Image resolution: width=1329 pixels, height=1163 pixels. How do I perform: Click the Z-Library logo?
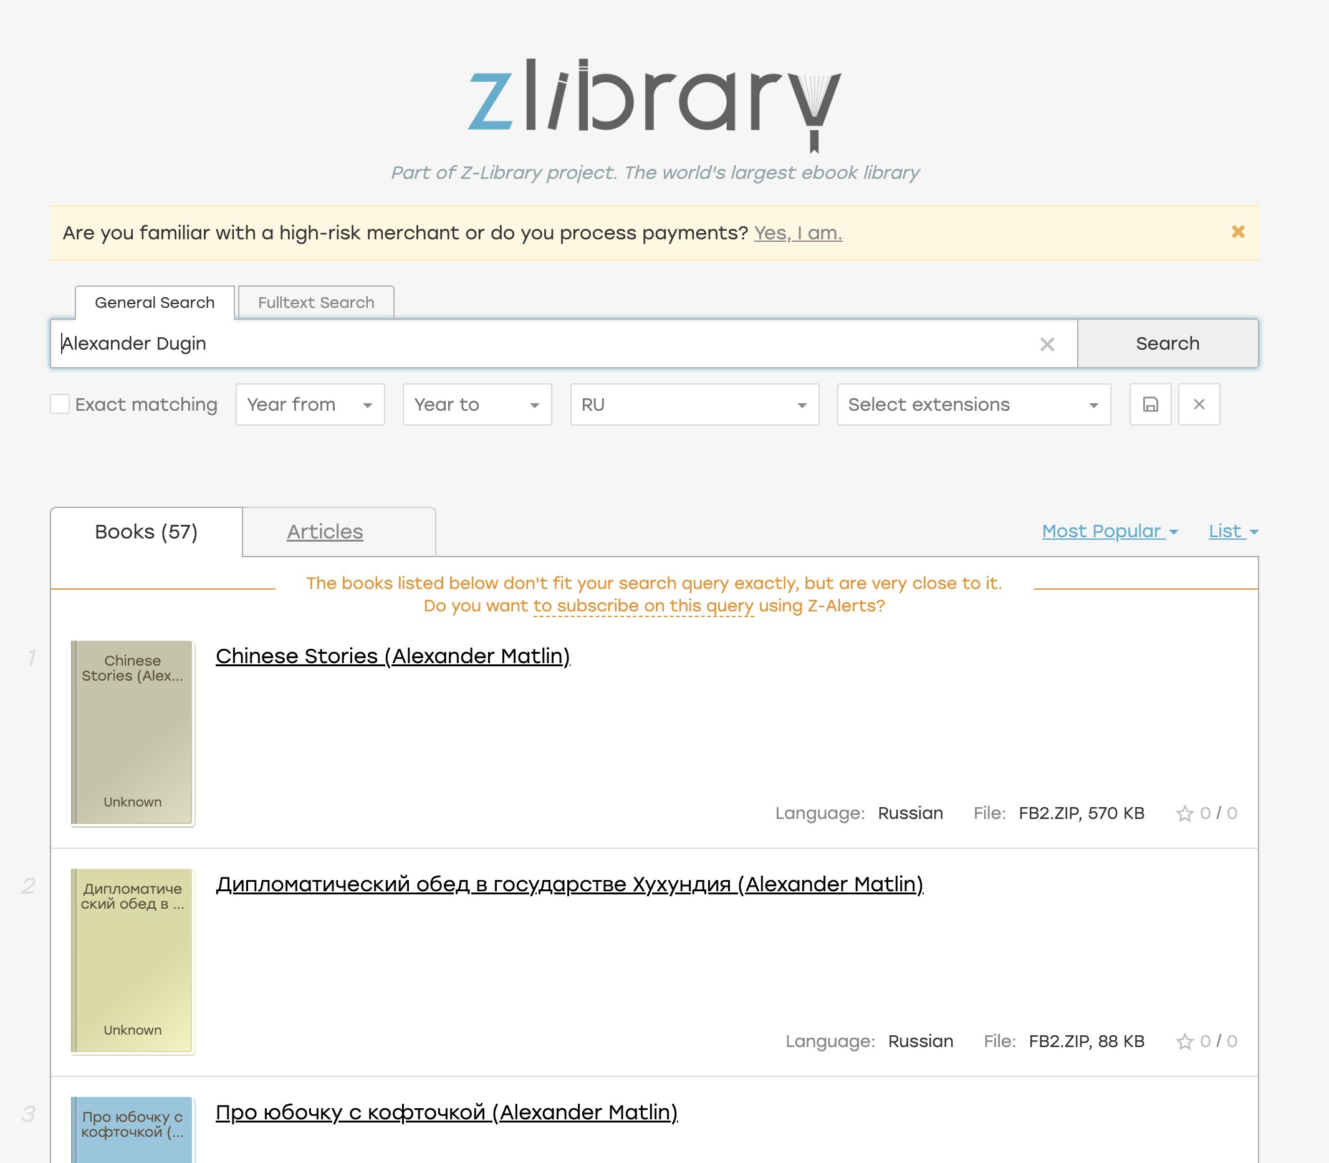click(654, 104)
